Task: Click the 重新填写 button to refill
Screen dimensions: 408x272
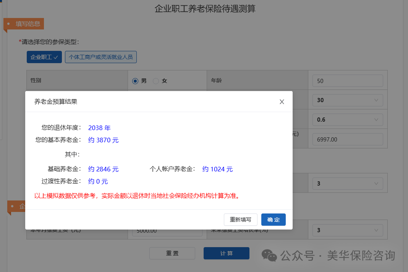Action: (240, 220)
